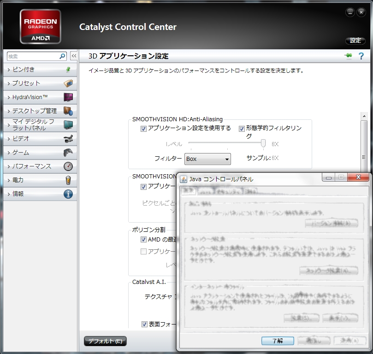Click 了解 in the Java dialog
Viewport: 373px width, 354px height.
(278, 341)
